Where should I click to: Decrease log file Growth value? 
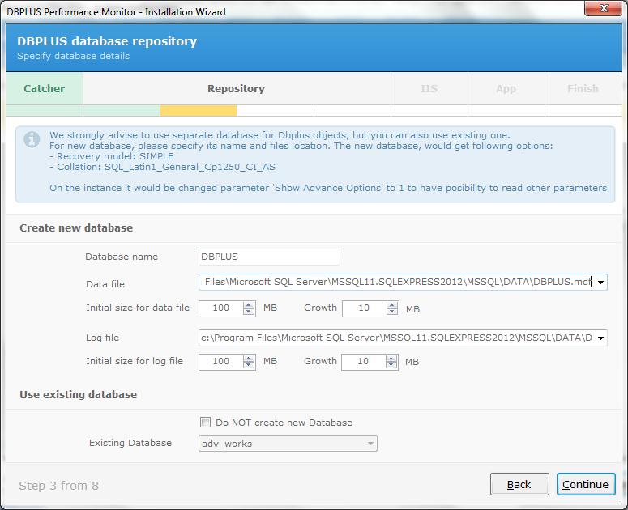(x=391, y=365)
